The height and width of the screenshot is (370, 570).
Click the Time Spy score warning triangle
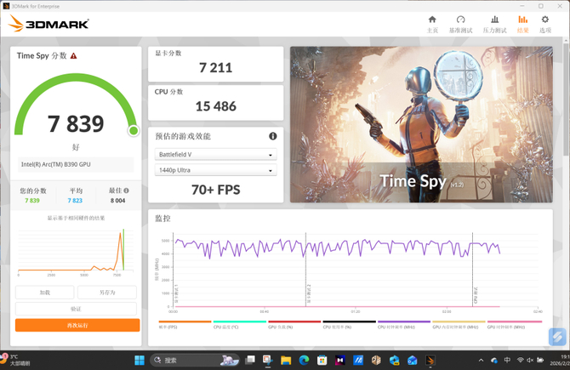[73, 55]
